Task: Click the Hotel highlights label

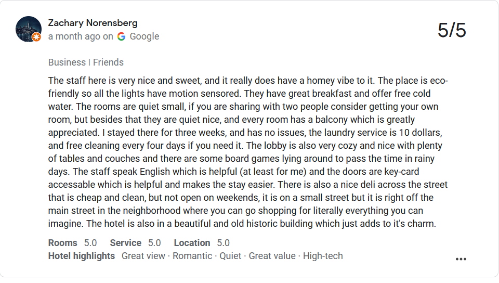Action: tap(81, 256)
